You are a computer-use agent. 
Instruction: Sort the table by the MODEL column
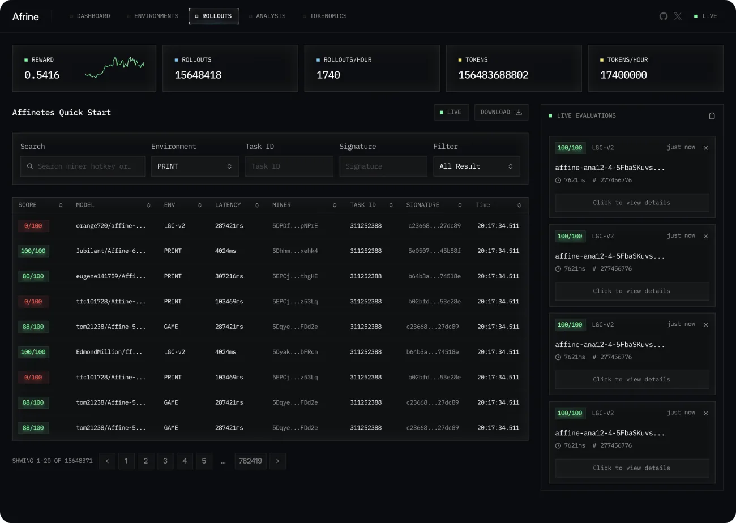coord(148,205)
